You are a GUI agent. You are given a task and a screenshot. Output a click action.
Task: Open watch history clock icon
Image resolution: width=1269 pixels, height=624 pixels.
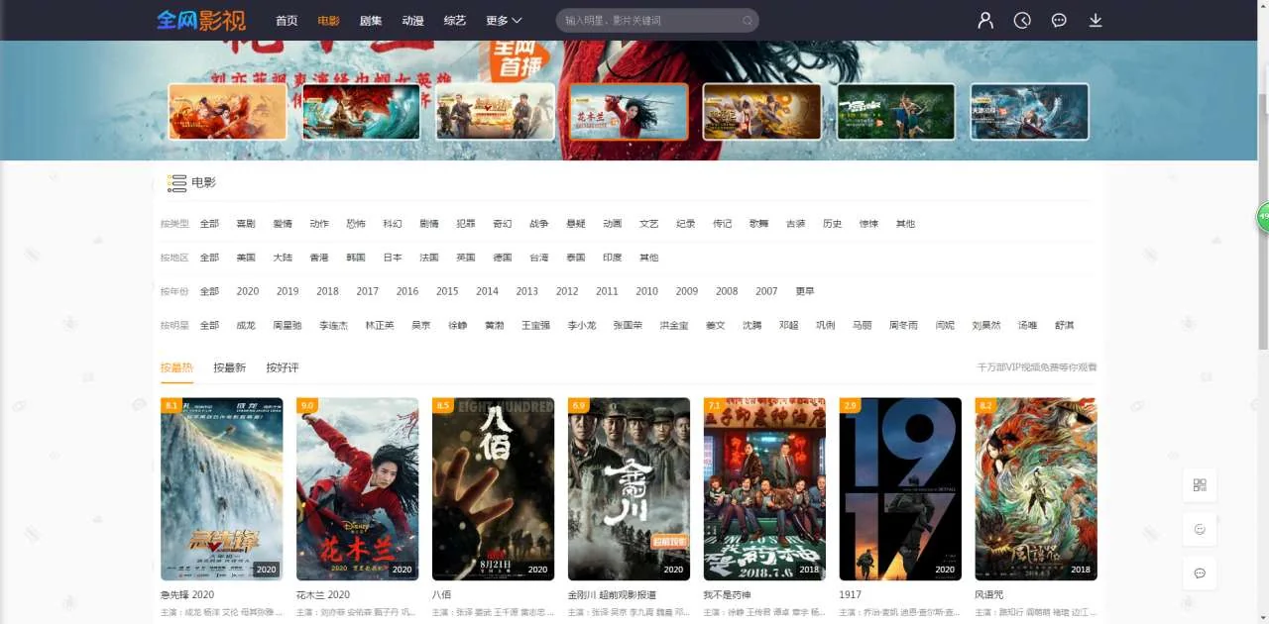[1022, 20]
